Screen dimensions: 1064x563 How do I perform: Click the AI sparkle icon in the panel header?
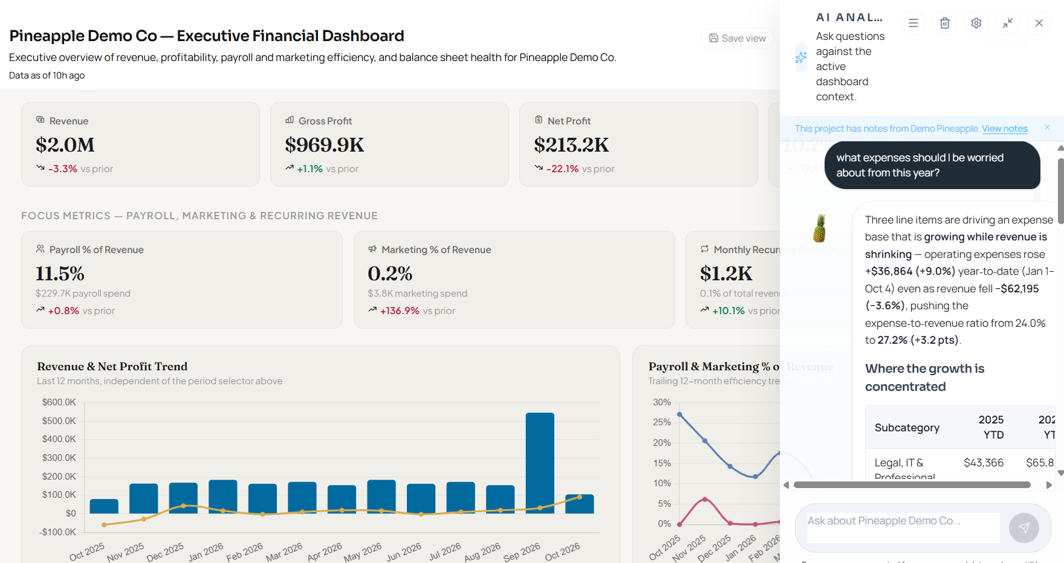(x=801, y=57)
